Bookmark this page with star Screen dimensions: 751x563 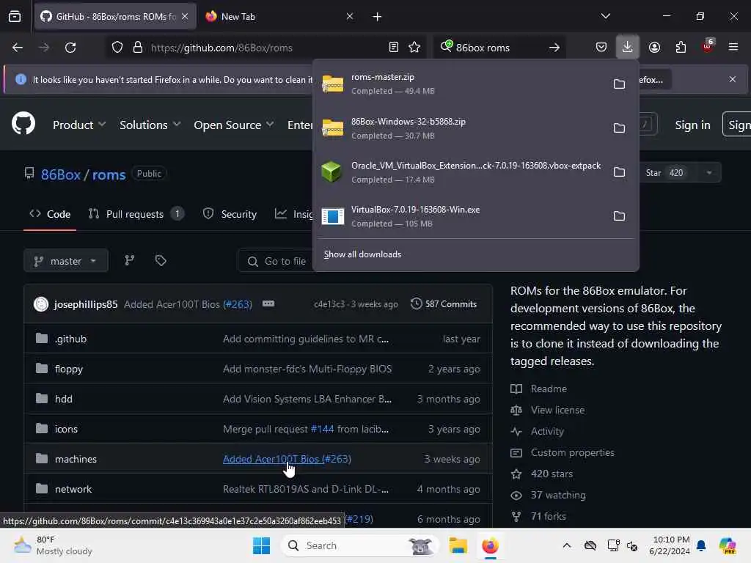coord(414,48)
